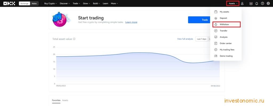Open the download app icon
Viewport: 273px width, 106px height.
[x=251, y=3]
